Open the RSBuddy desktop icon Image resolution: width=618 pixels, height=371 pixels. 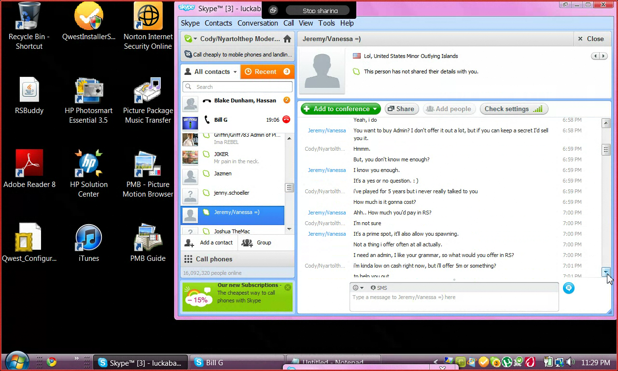coord(29,96)
